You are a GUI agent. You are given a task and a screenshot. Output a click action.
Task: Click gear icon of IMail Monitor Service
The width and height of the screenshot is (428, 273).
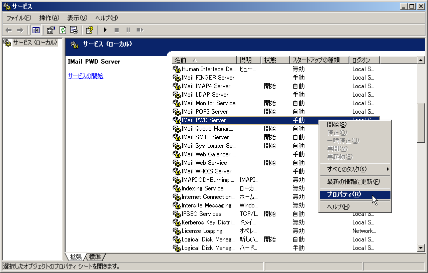177,103
